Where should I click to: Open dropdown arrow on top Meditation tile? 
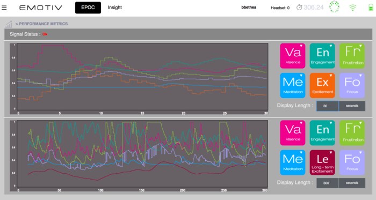[301, 76]
